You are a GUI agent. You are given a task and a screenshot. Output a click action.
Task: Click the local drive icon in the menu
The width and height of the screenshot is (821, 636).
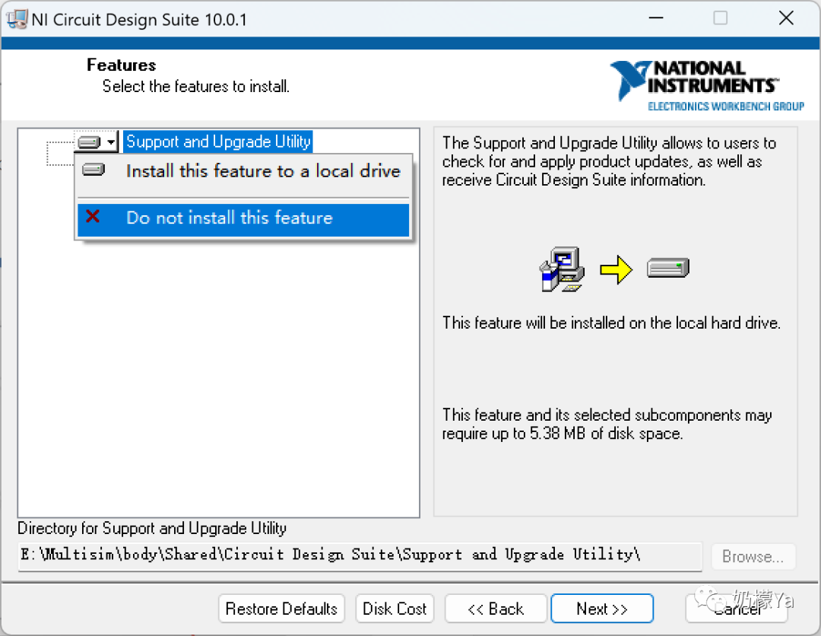94,169
